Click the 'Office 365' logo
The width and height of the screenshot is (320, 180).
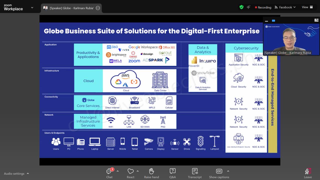pos(167,47)
